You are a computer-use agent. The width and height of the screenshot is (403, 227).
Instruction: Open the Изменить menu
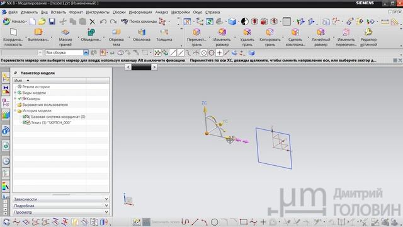[30, 12]
